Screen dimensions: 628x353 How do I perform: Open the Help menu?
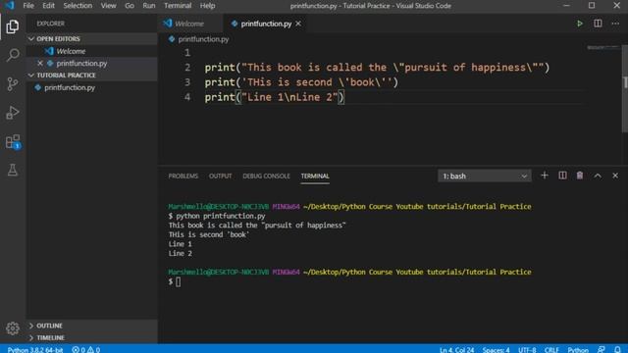point(207,6)
